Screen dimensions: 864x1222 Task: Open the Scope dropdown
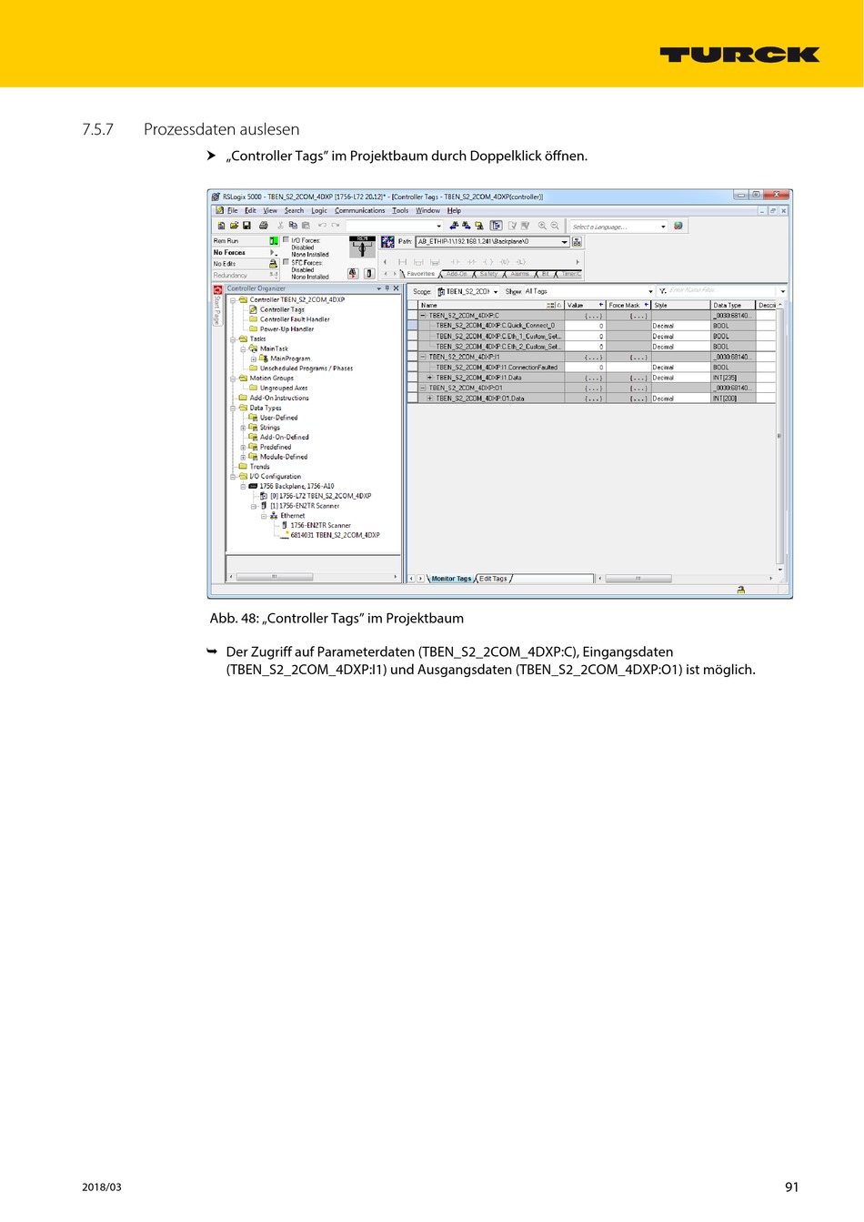pos(496,292)
